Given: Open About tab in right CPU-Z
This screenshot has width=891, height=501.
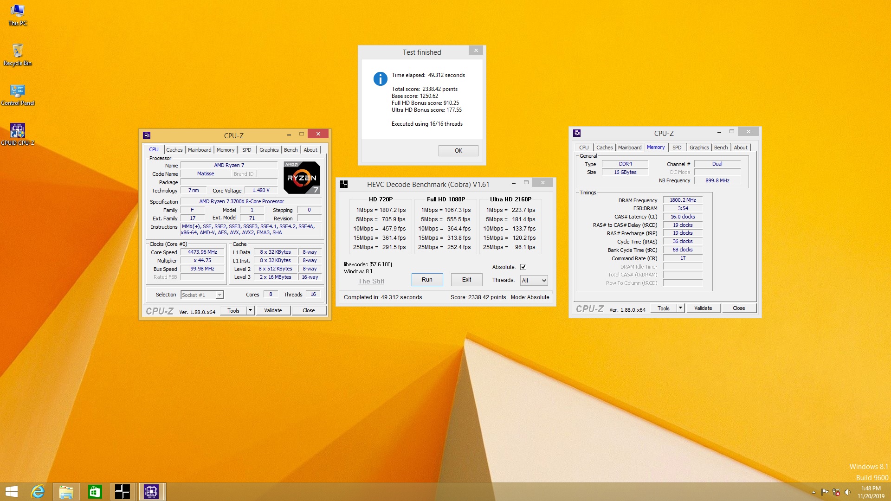Looking at the screenshot, I should [741, 148].
